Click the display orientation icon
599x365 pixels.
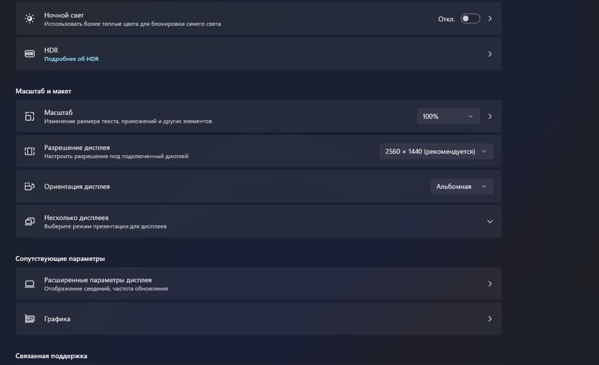point(30,186)
